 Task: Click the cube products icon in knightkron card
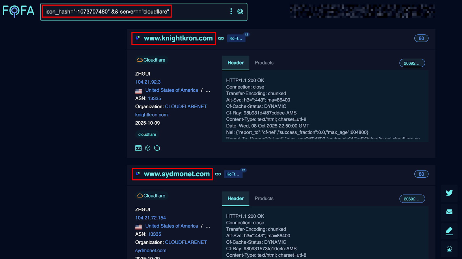[x=148, y=148]
